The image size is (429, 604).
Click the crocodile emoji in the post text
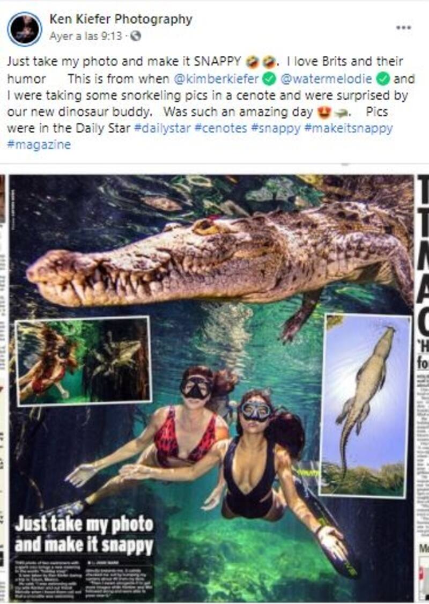pos(339,113)
